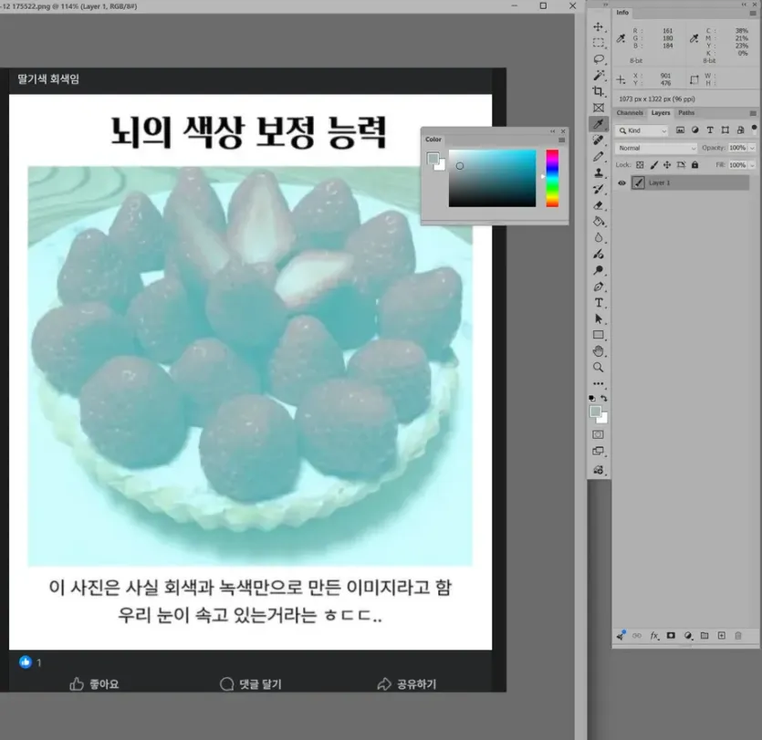Open the Opacity slider dropdown arrow
762x740 pixels.
point(752,148)
